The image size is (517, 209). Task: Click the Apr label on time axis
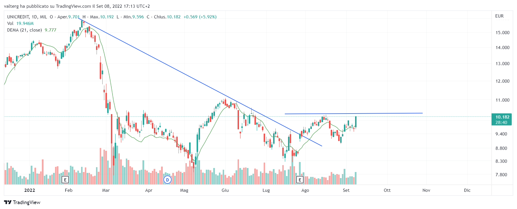[x=149, y=190]
